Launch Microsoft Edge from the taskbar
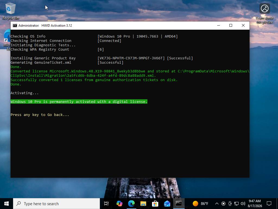 click(131, 204)
